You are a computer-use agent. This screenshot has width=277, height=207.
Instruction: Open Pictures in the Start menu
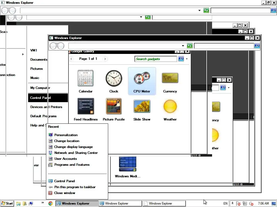pos(37,69)
